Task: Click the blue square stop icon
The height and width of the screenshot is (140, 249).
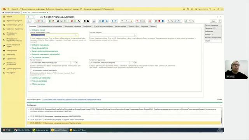Action: point(163,21)
